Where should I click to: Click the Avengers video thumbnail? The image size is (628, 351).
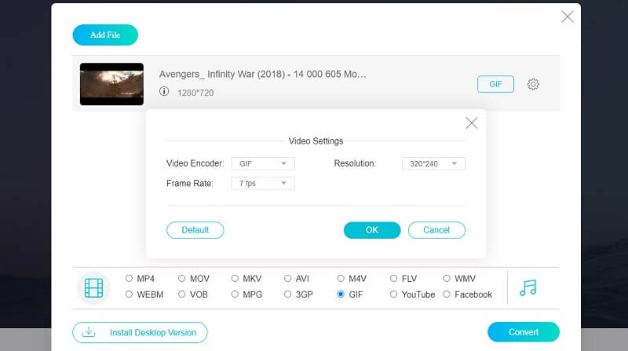click(111, 84)
